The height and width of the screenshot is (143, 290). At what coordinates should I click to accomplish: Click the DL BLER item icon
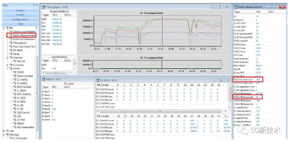15,91
